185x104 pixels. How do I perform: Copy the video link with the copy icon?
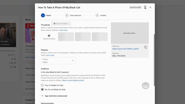[146, 47]
